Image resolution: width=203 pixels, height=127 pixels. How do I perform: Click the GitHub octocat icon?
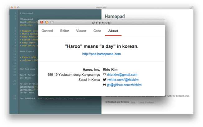(104, 85)
